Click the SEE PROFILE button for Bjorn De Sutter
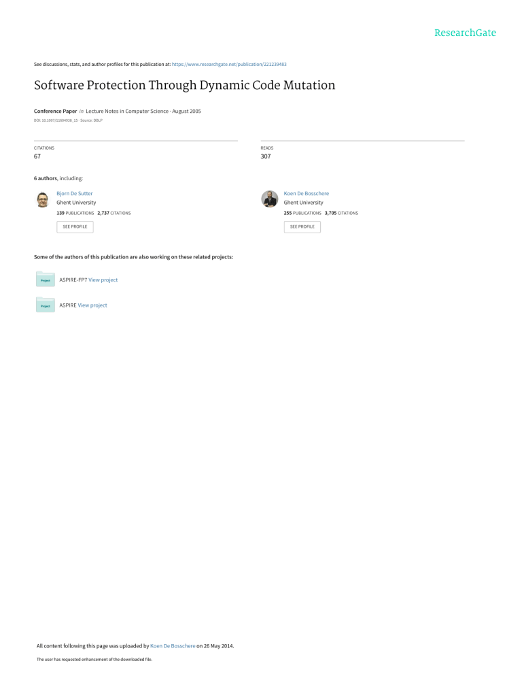The width and height of the screenshot is (522, 676). point(75,226)
